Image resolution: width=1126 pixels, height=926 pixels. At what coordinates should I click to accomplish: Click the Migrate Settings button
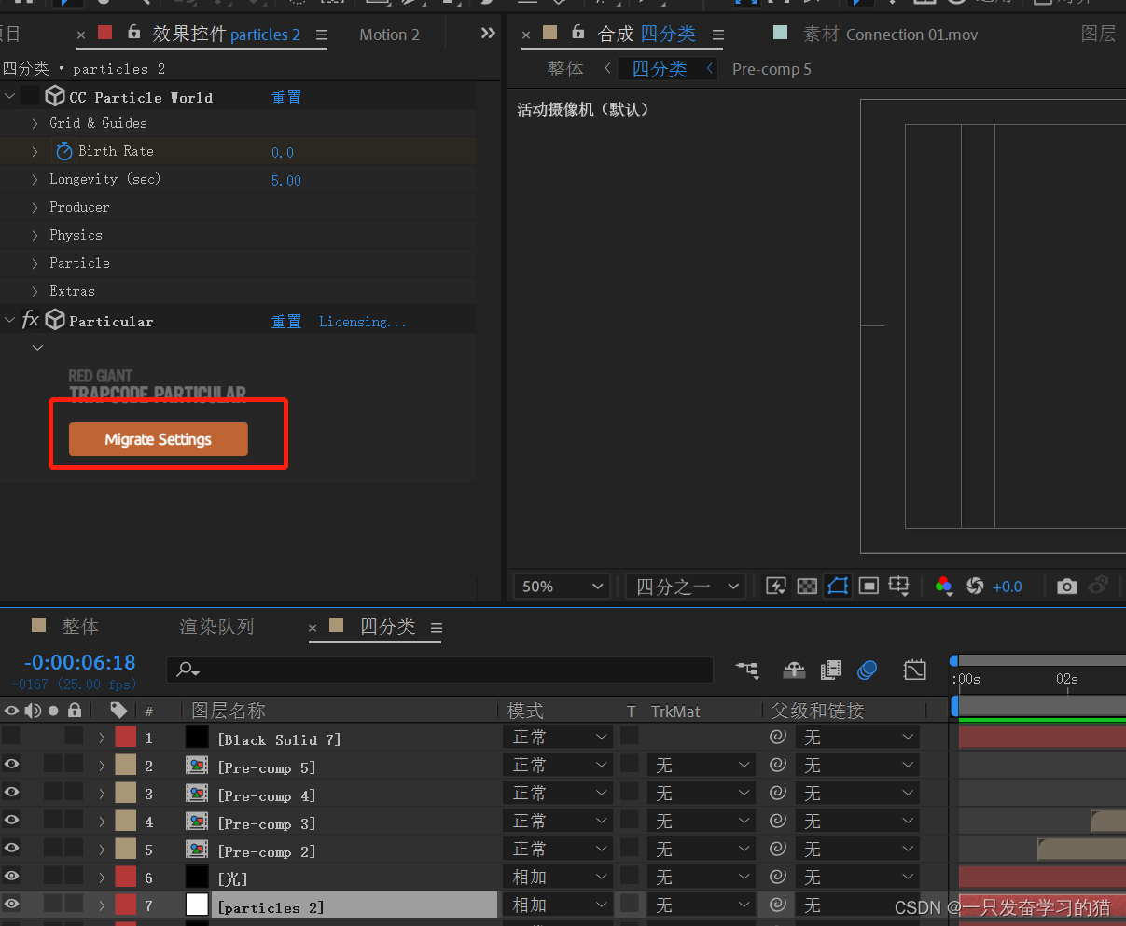coord(158,439)
